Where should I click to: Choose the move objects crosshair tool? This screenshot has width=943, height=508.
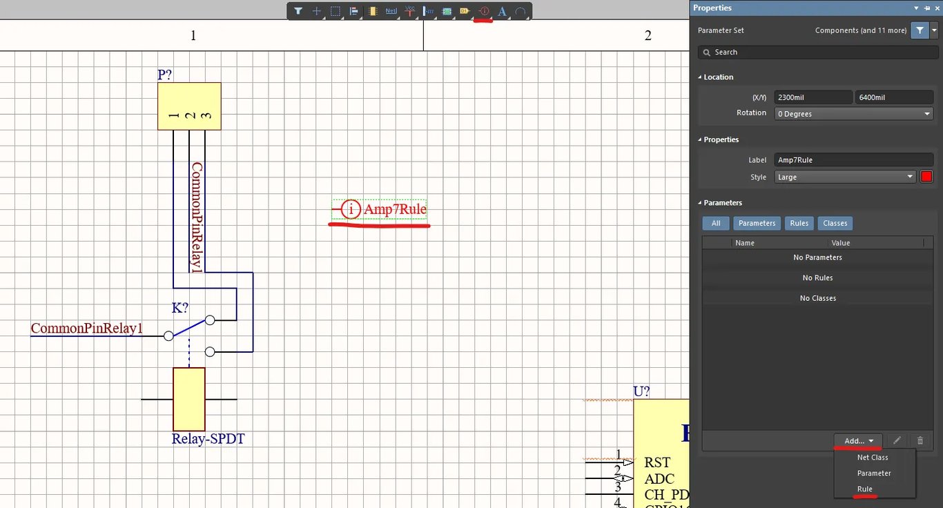click(317, 11)
